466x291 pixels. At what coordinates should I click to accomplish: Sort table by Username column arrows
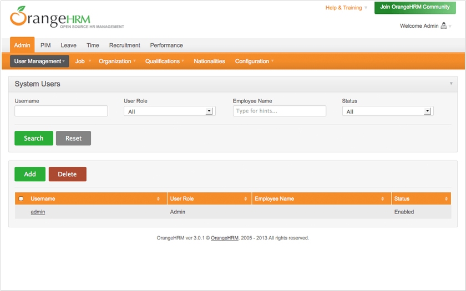click(159, 199)
